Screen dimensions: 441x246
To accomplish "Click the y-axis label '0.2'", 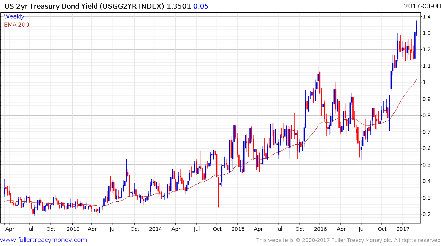I will click(x=427, y=214).
